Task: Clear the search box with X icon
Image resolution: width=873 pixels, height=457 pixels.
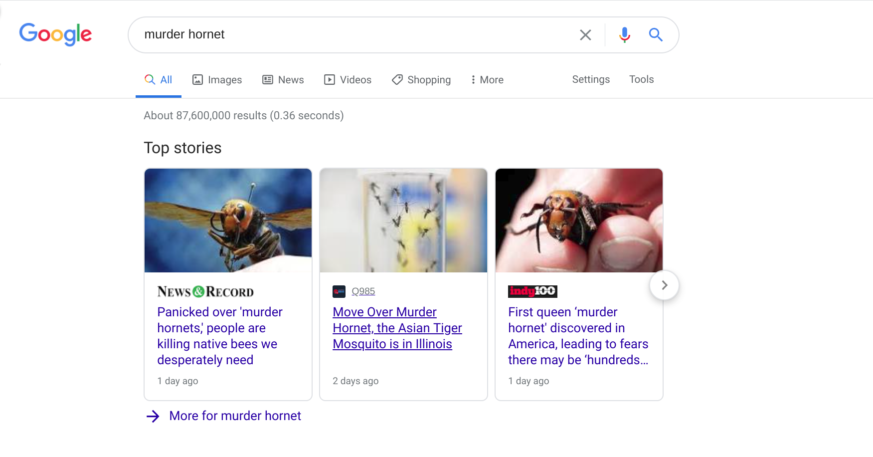Action: [585, 35]
